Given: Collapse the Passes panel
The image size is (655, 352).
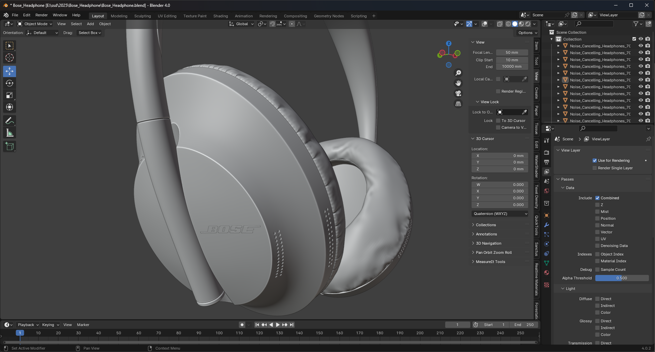Looking at the screenshot, I should point(567,179).
